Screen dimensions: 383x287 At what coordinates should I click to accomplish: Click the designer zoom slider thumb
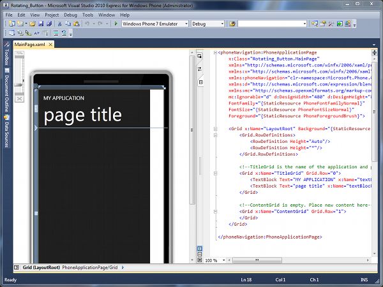click(19, 85)
